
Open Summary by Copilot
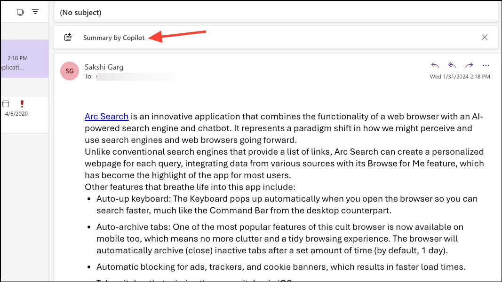coord(114,38)
